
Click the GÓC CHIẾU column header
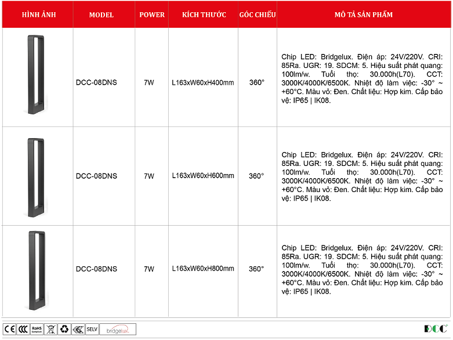click(x=257, y=15)
